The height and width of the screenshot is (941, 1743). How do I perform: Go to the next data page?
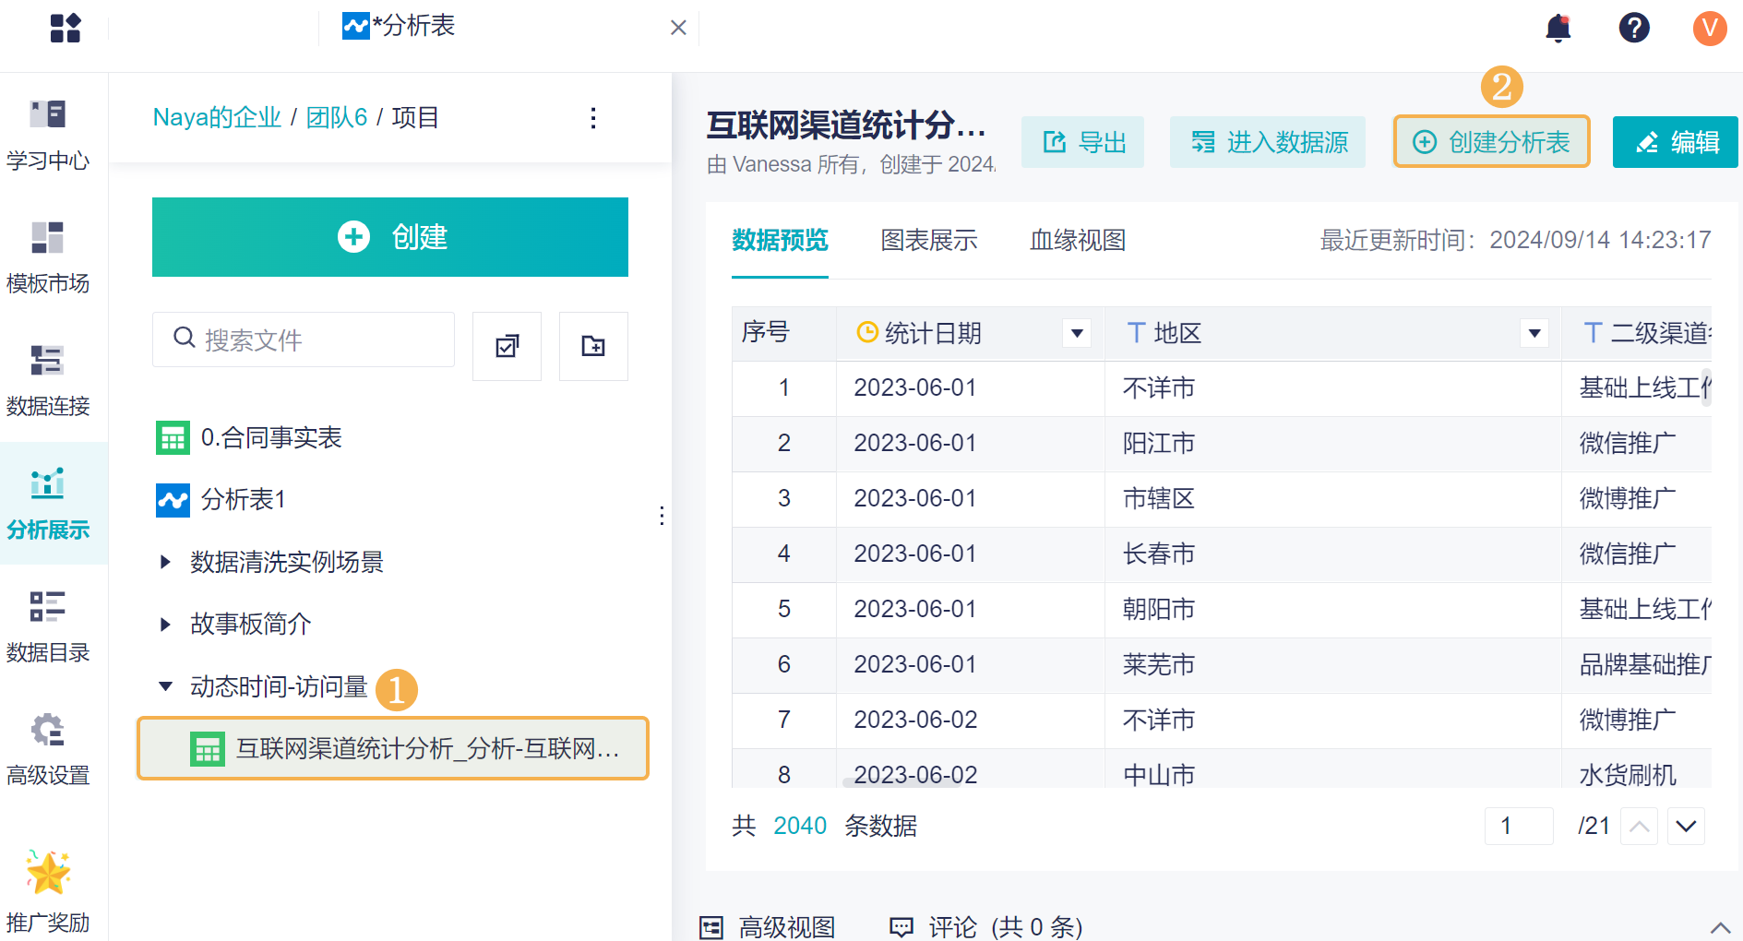point(1686,826)
